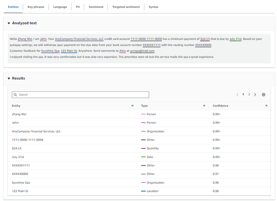Image resolution: width=277 pixels, height=201 pixels.
Task: Open the Language tab
Action: tap(60, 7)
